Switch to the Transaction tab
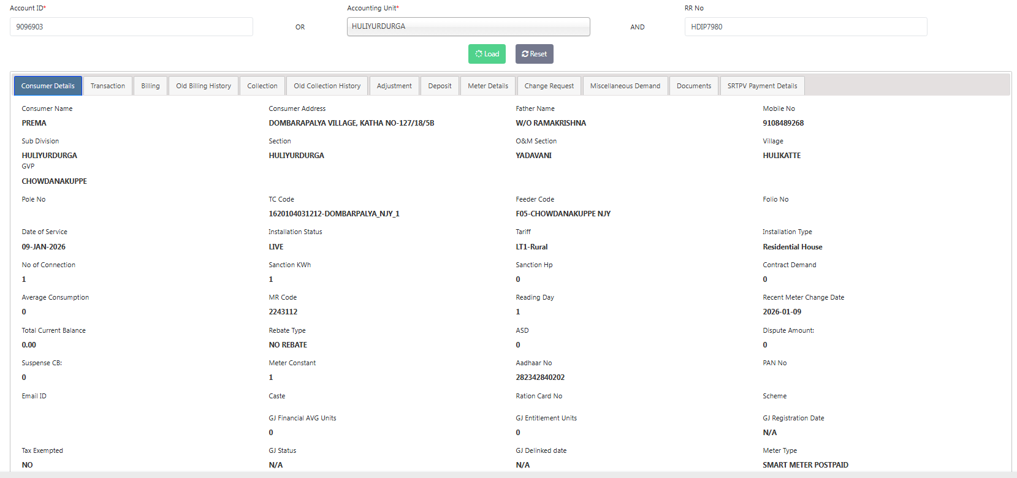 [x=108, y=86]
